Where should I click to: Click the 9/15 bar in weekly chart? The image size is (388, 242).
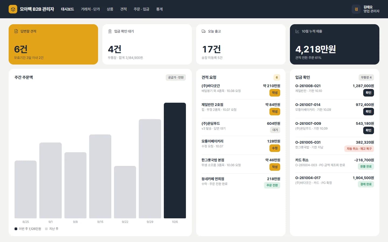tap(100, 176)
